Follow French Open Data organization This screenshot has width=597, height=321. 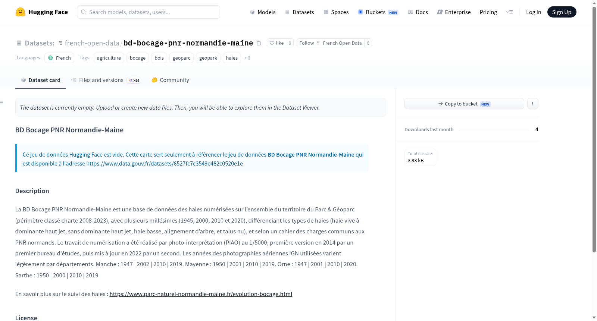331,43
